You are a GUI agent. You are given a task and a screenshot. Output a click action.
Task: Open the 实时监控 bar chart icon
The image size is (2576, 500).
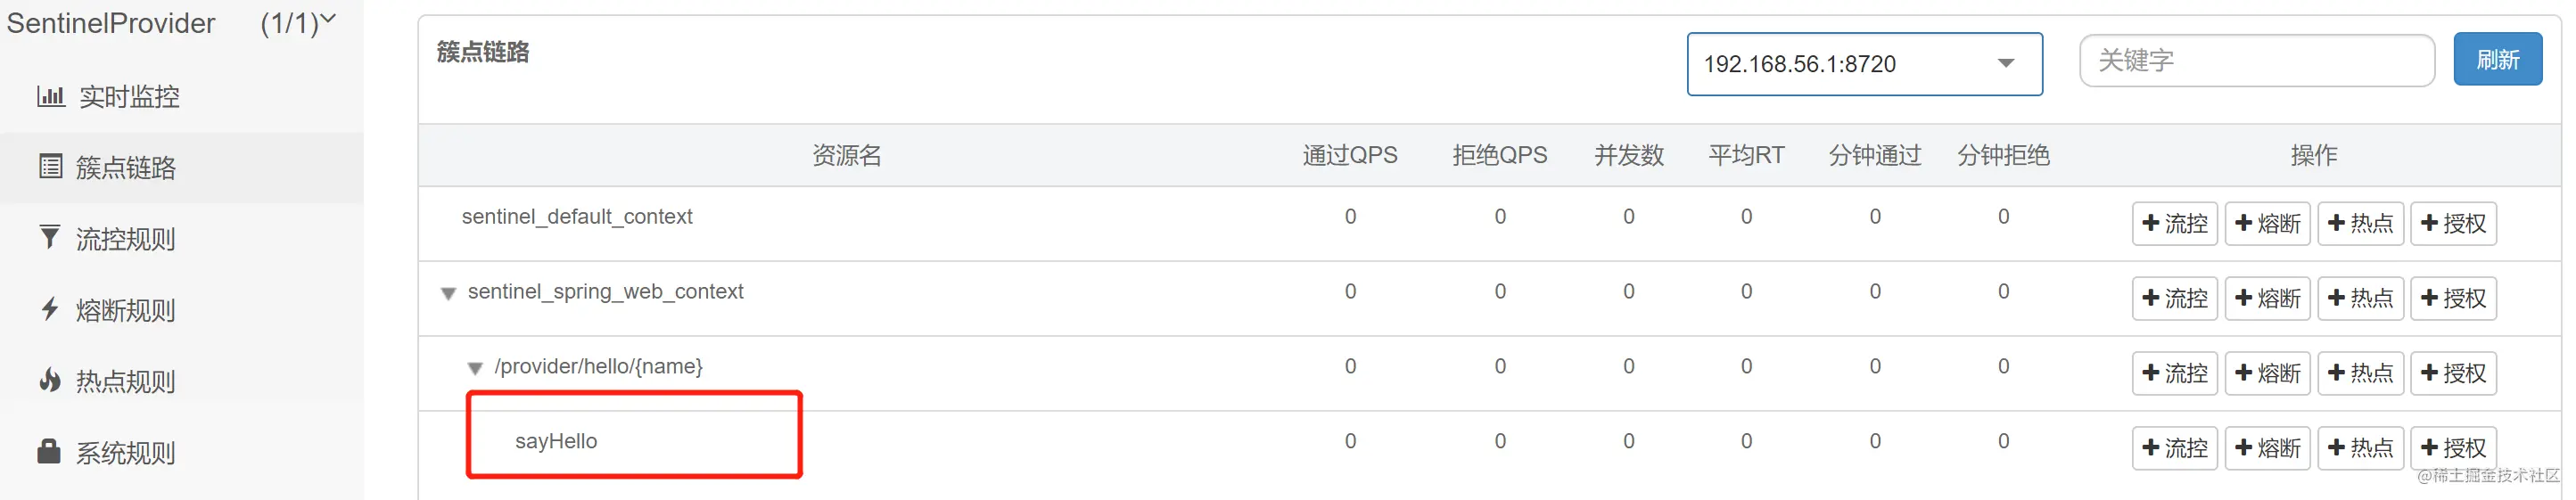point(51,96)
